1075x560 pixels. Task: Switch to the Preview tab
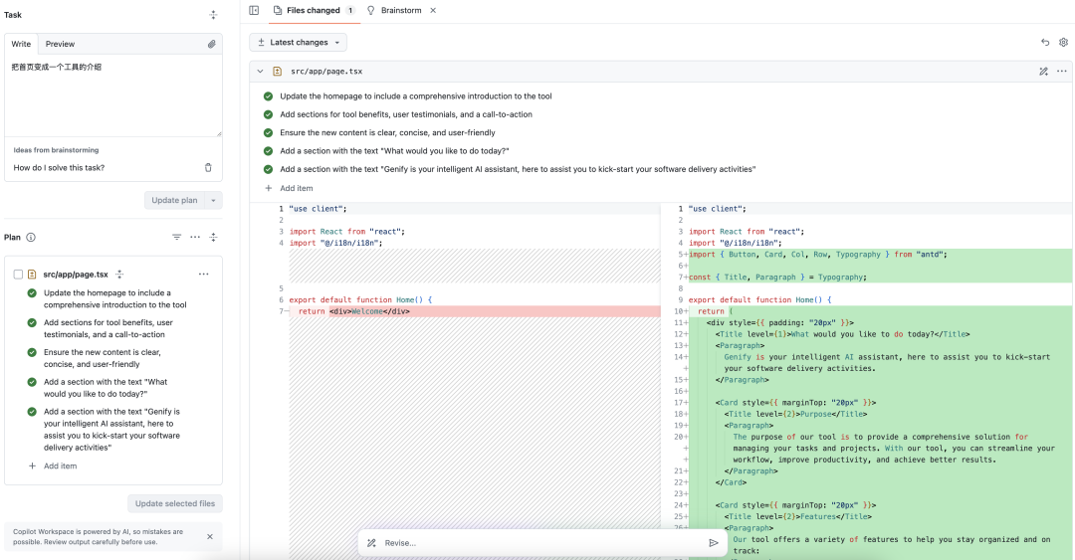point(61,44)
